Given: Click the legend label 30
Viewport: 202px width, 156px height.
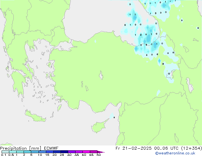Looking at the screenshot, I should (x=69, y=155).
